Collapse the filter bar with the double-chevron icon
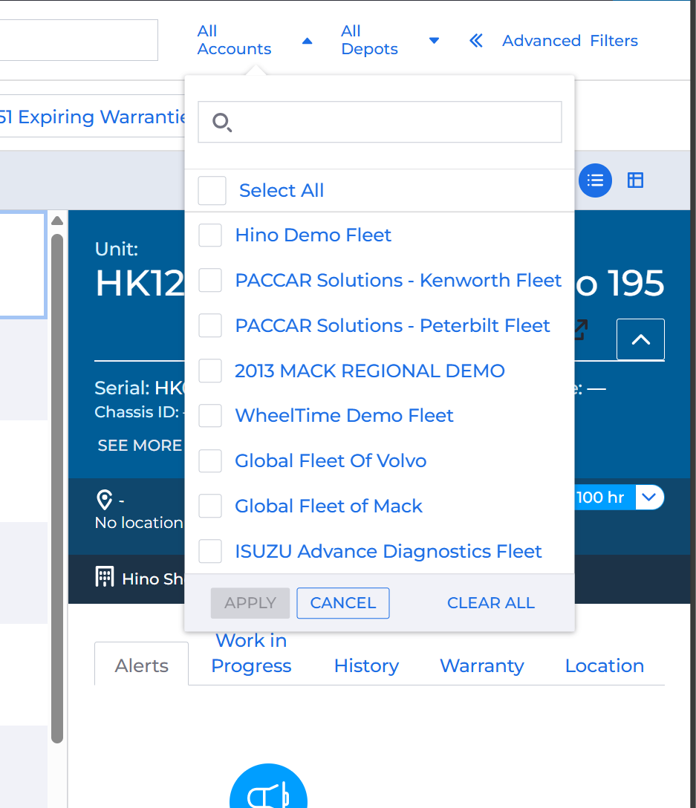This screenshot has width=696, height=808. 476,41
